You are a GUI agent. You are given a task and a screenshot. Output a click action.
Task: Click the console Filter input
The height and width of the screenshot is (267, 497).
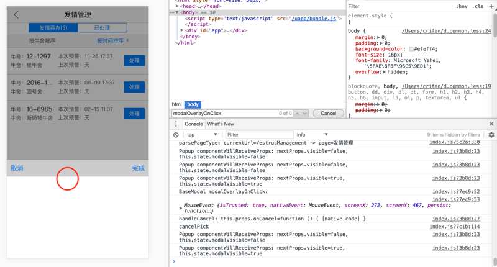click(259, 135)
